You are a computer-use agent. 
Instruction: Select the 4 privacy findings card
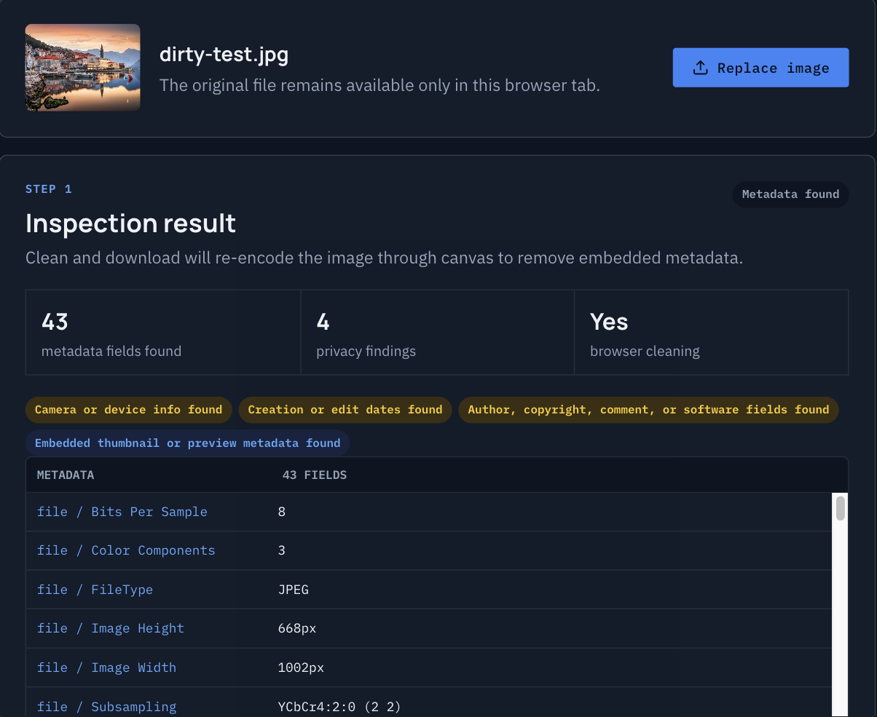438,333
